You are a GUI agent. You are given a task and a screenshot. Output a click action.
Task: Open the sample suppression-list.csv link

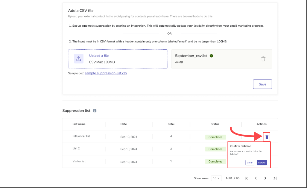pos(106,73)
